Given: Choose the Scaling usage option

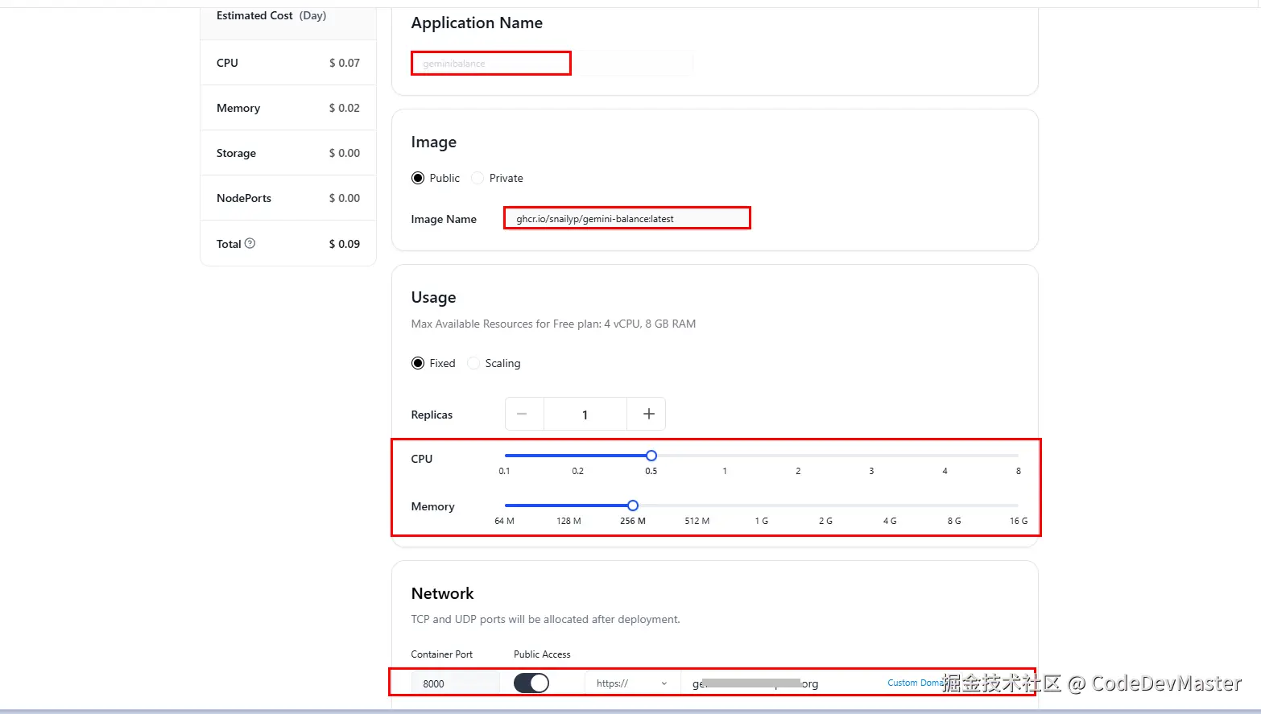Looking at the screenshot, I should click(473, 363).
